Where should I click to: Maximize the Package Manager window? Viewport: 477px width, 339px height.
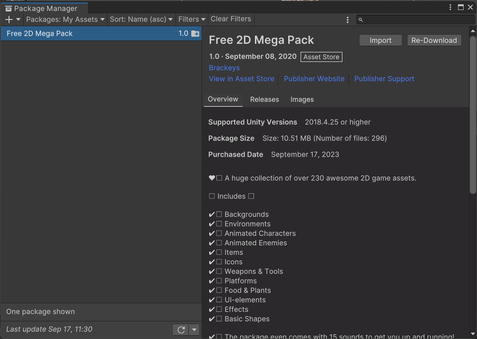[x=461, y=7]
